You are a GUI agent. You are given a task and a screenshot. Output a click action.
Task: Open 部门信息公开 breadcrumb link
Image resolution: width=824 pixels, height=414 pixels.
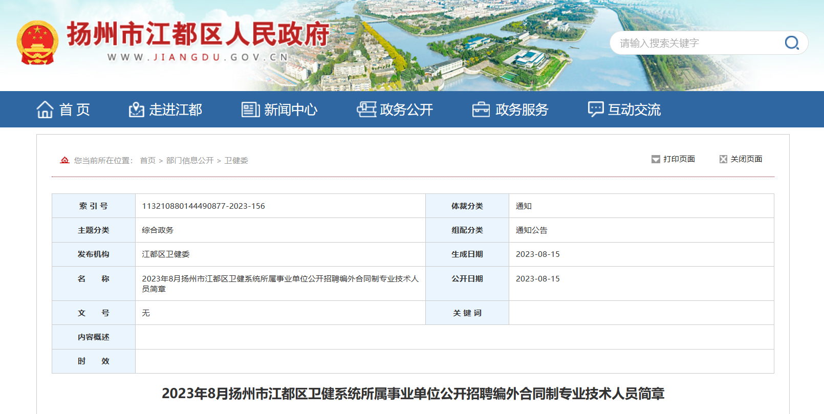190,161
